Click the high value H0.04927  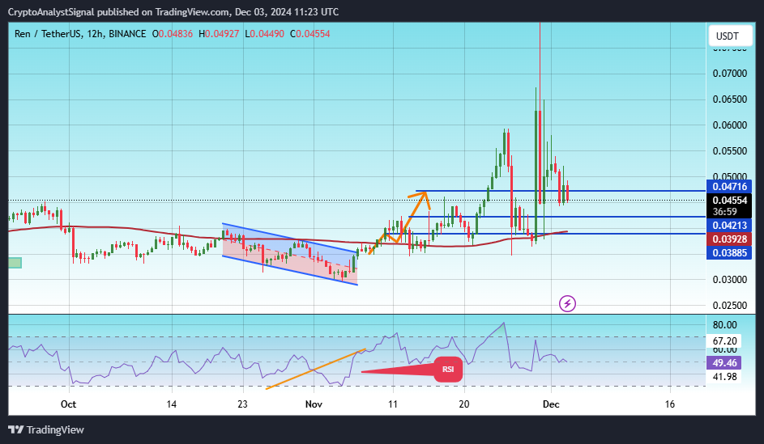219,34
